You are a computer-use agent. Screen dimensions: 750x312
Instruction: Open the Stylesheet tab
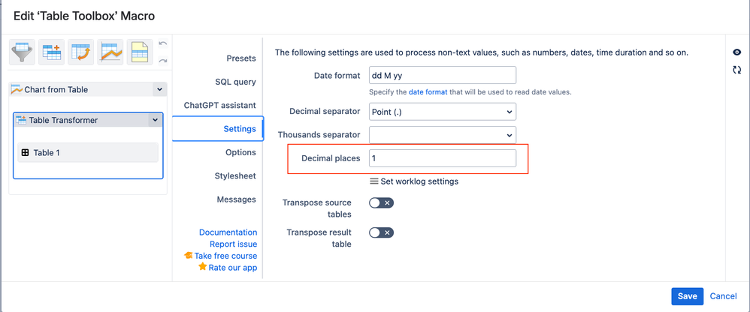(x=234, y=175)
